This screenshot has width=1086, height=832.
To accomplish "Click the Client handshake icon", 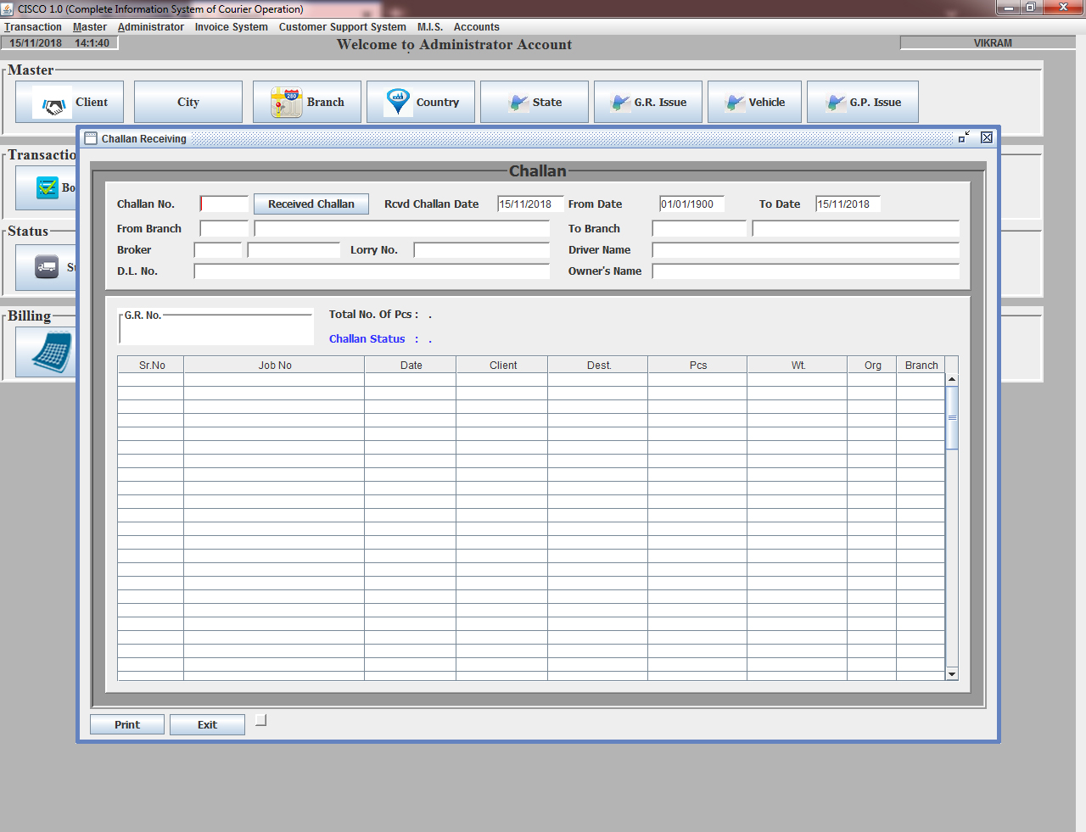I will [x=53, y=104].
